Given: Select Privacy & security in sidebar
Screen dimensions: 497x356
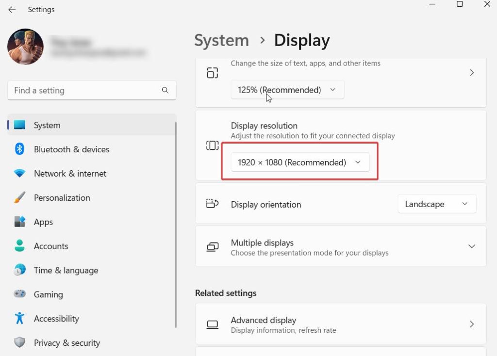Looking at the screenshot, I should (67, 343).
